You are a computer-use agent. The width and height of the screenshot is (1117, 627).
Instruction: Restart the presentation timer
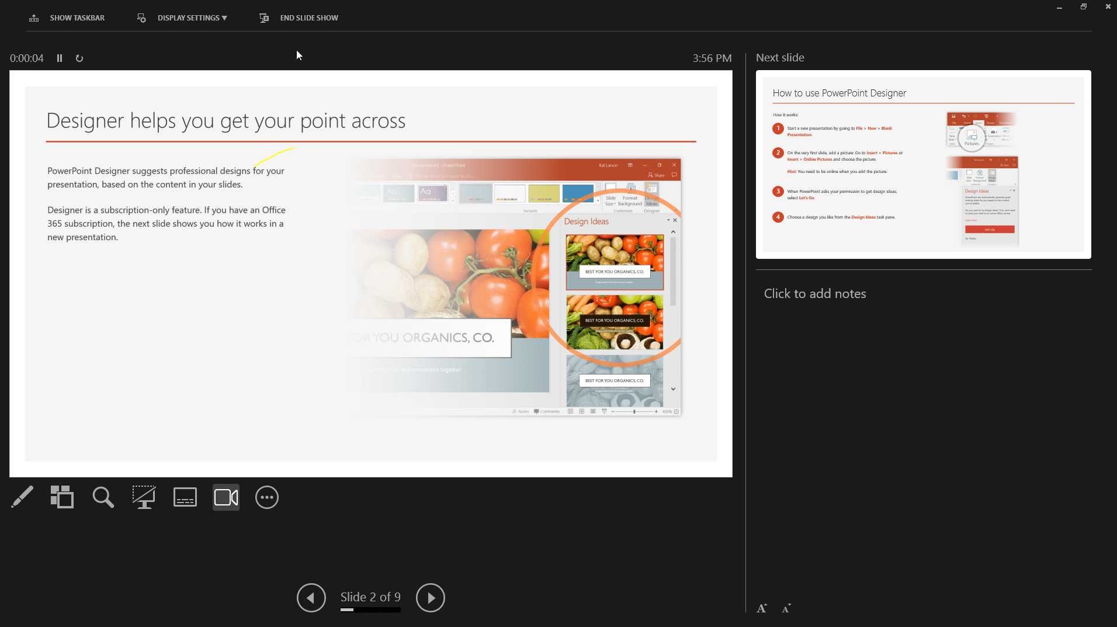[x=79, y=58]
